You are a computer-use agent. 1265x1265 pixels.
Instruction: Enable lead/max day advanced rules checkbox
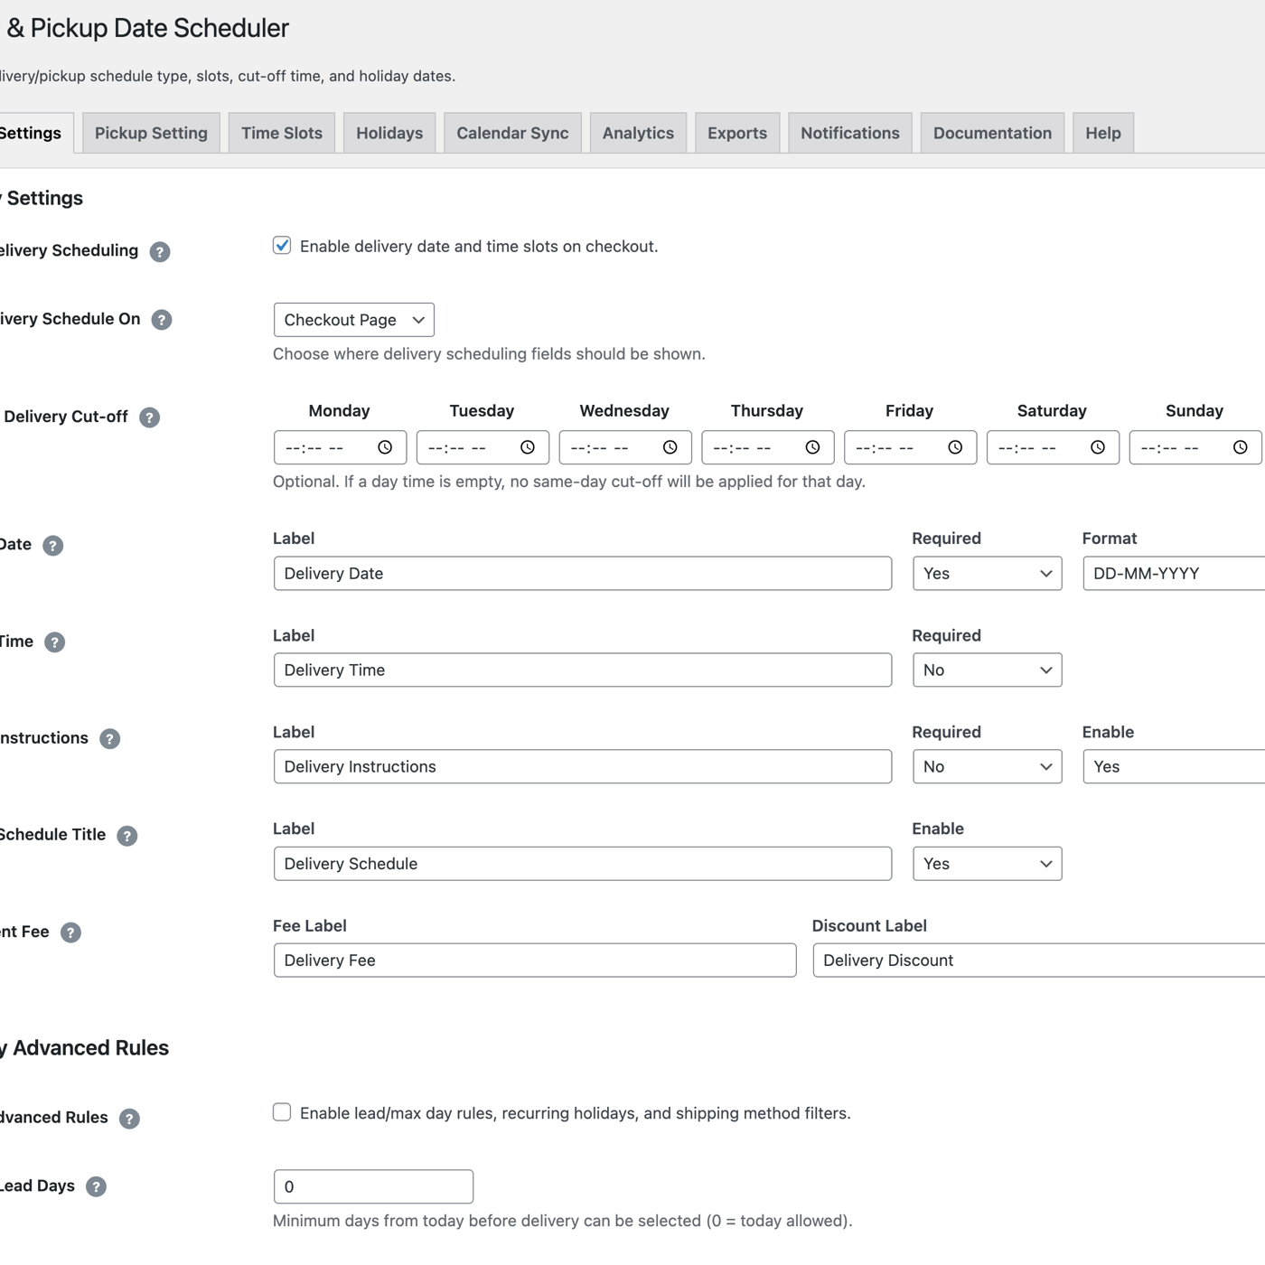click(282, 1112)
